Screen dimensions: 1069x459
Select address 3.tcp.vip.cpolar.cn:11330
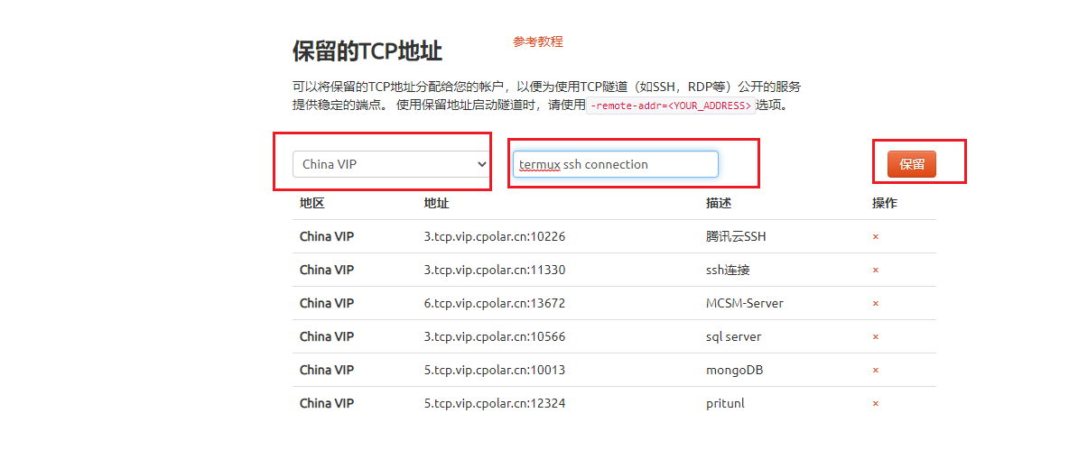[494, 271]
